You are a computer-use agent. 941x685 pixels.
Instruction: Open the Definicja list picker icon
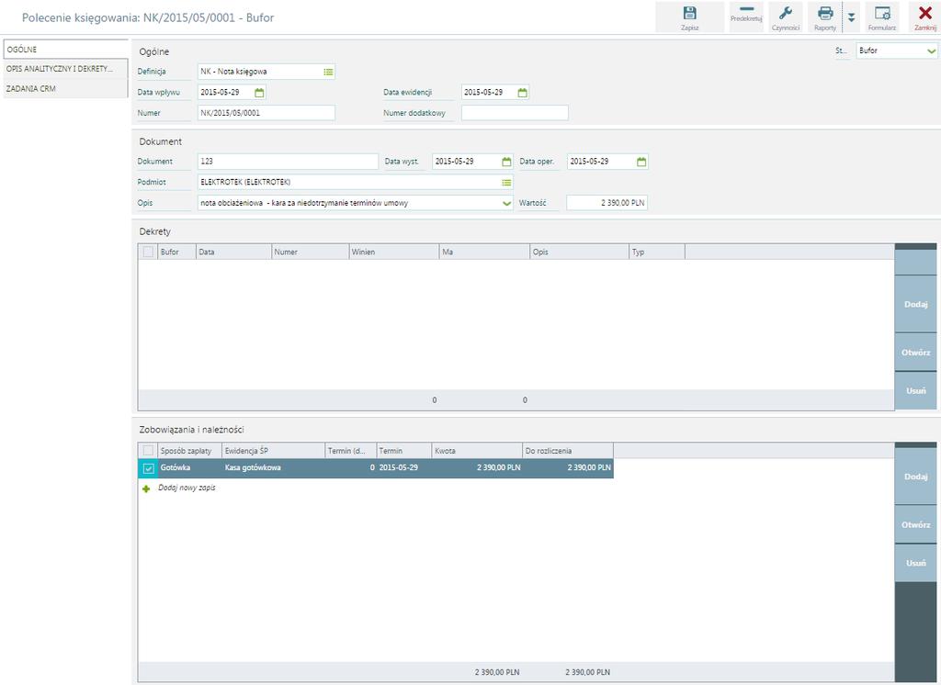(x=328, y=72)
